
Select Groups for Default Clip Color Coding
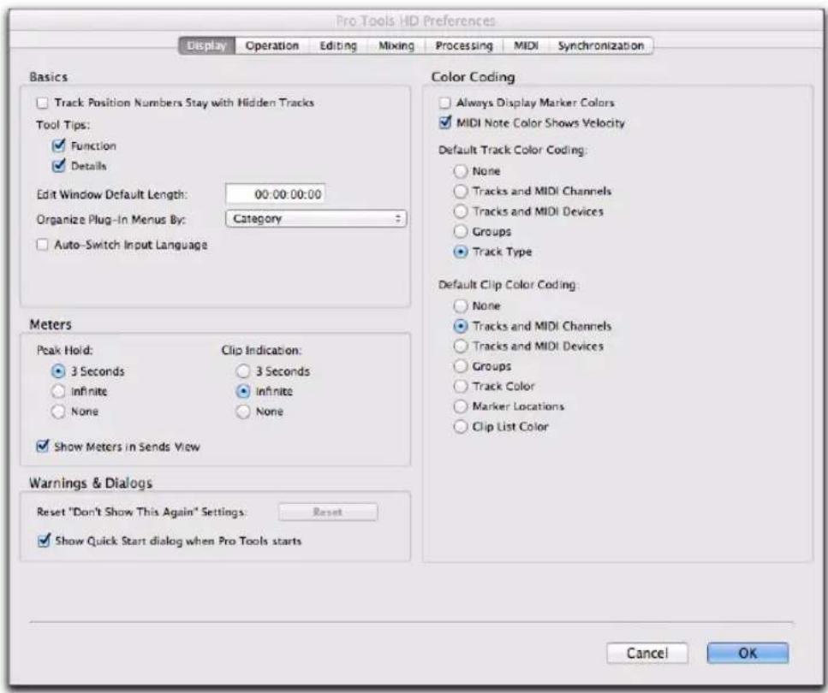click(461, 366)
